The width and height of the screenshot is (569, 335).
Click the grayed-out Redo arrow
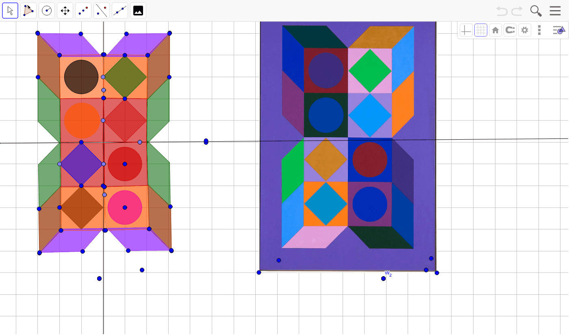pos(517,11)
